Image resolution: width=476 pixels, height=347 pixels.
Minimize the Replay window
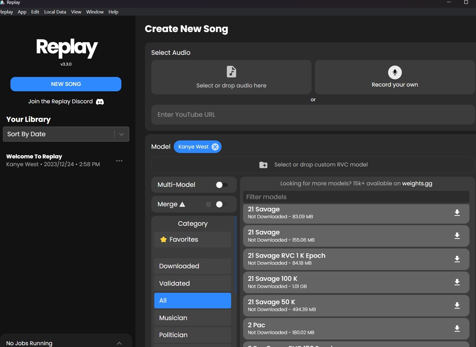[448, 2]
